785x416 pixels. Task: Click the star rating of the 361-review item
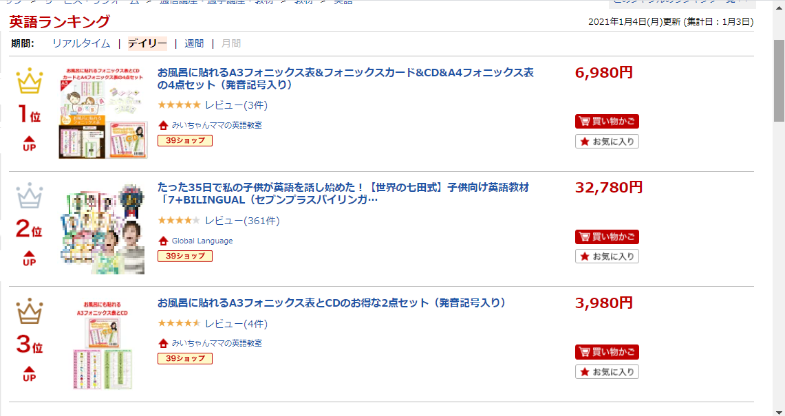click(x=179, y=220)
